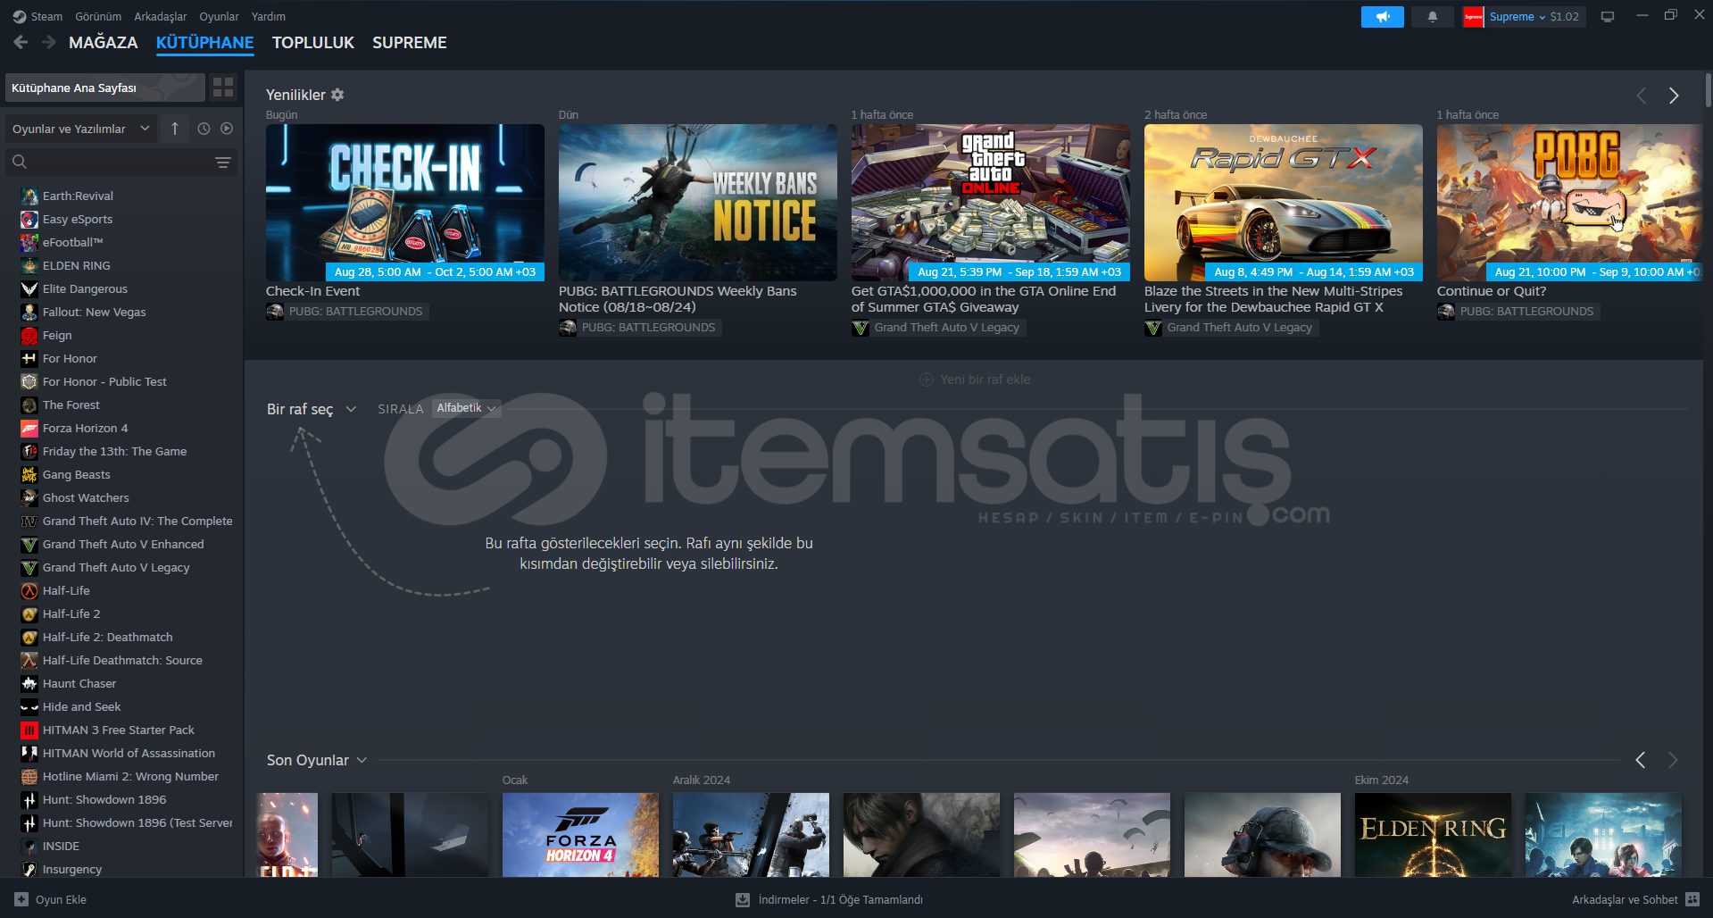This screenshot has width=1713, height=918.
Task: Click the Oyun Ekle plus icon
Action: pos(21,899)
